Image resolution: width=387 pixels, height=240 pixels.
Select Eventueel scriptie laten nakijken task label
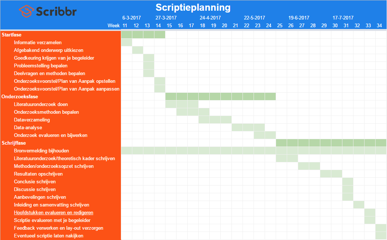tap(49, 236)
